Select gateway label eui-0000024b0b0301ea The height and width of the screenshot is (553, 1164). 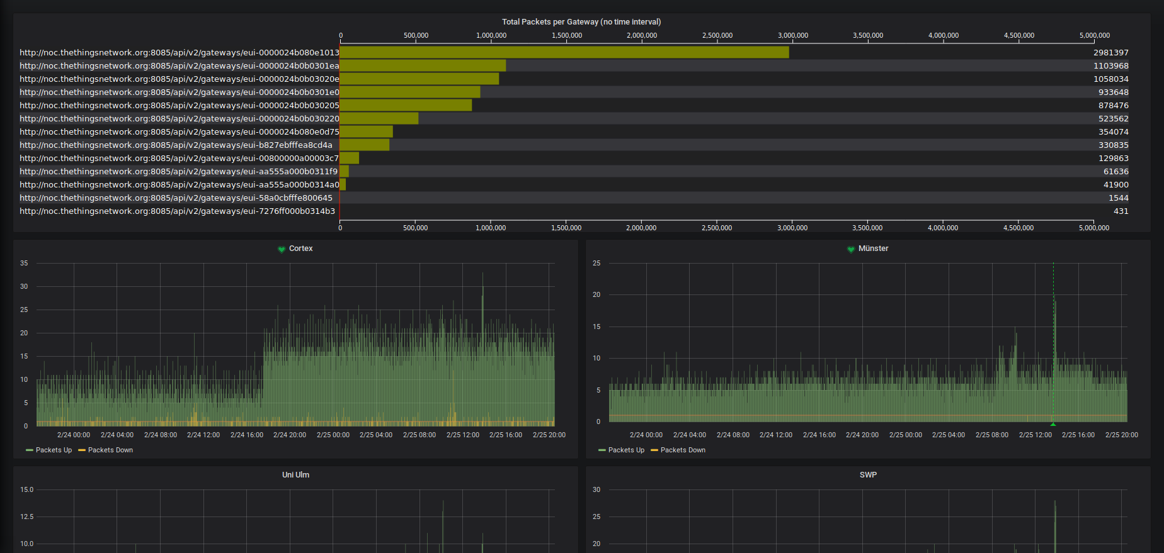[x=180, y=66]
